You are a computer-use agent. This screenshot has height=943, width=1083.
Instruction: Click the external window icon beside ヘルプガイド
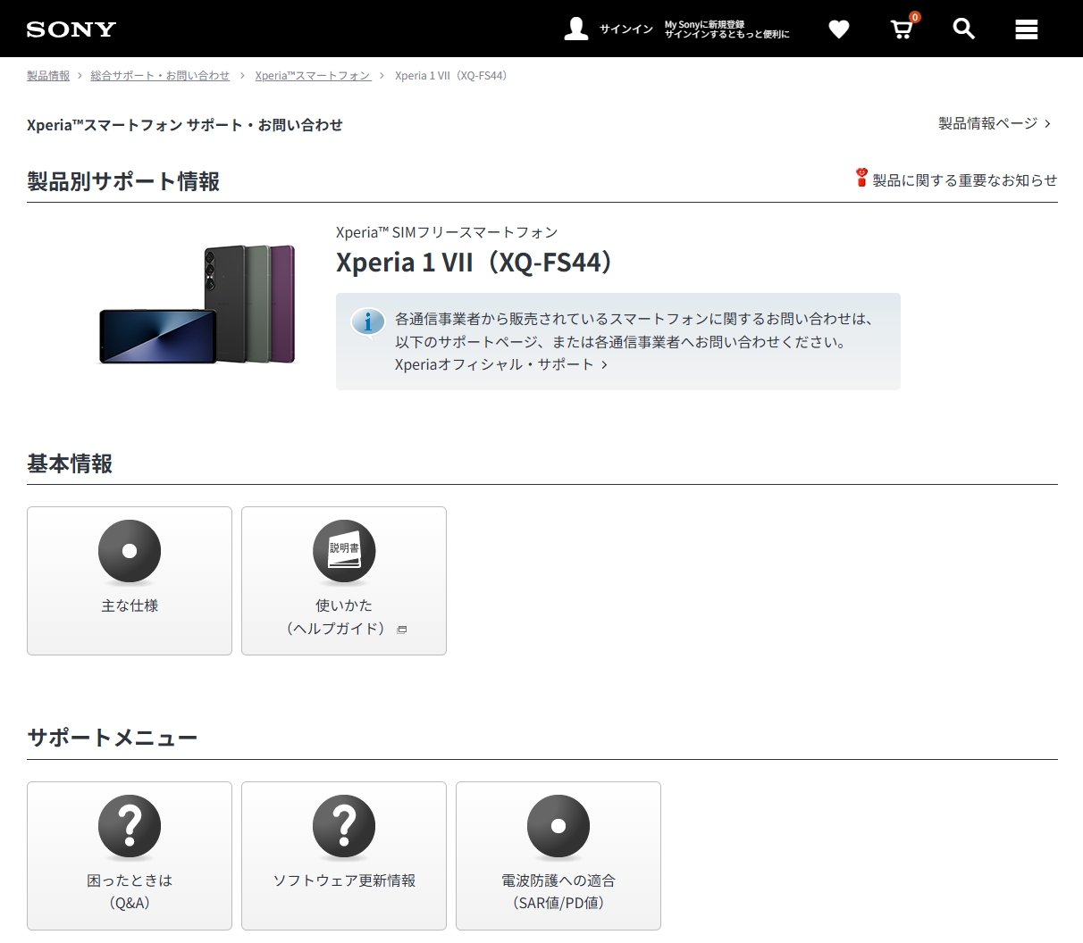(402, 630)
